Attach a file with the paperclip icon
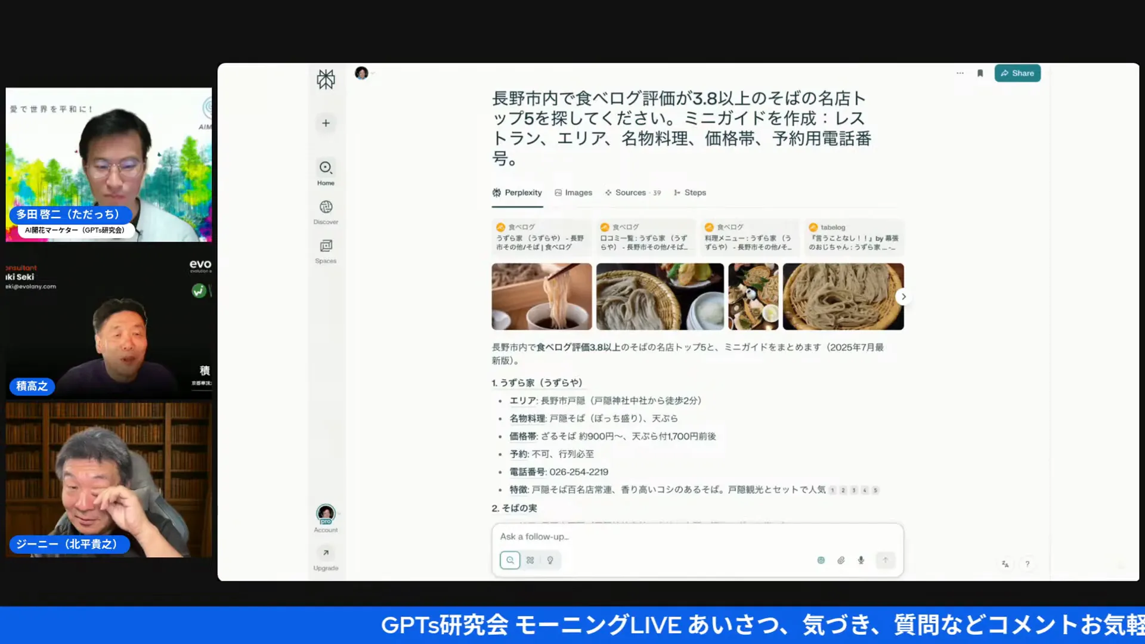Viewport: 1145px width, 644px height. (x=841, y=560)
